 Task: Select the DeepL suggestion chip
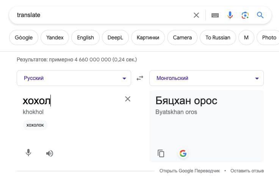point(115,38)
